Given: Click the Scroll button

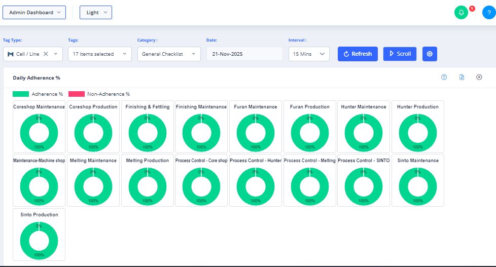Looking at the screenshot, I should point(400,54).
